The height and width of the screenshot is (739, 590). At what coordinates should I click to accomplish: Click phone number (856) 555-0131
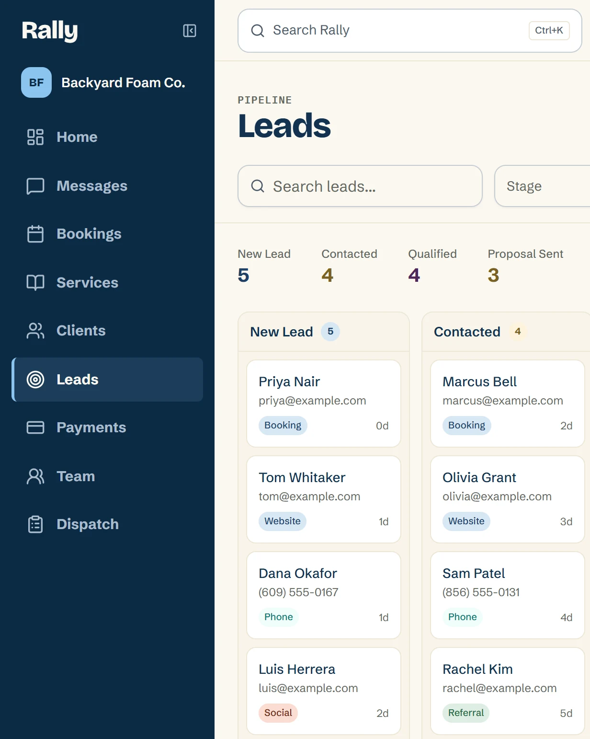click(x=481, y=592)
